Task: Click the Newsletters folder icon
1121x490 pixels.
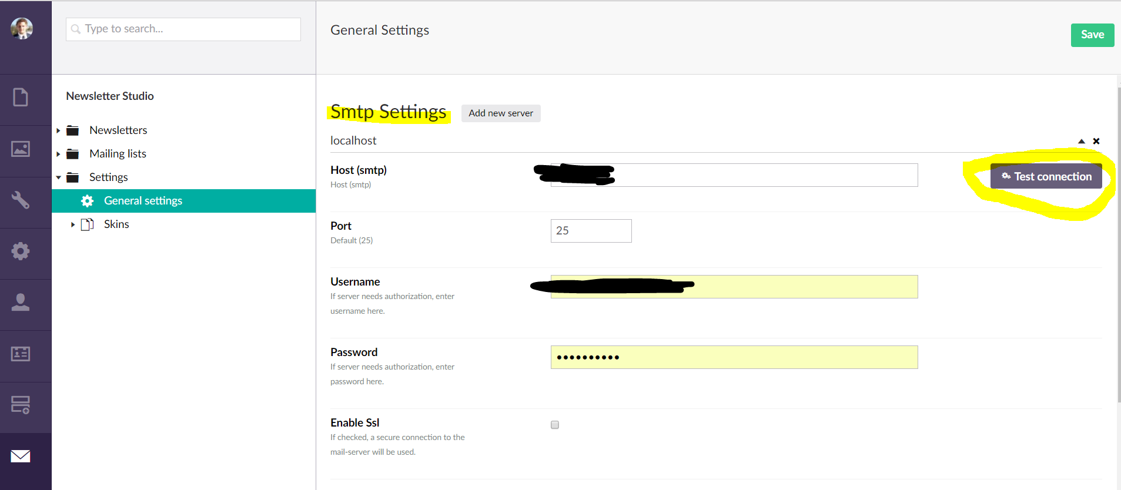Action: [x=73, y=130]
